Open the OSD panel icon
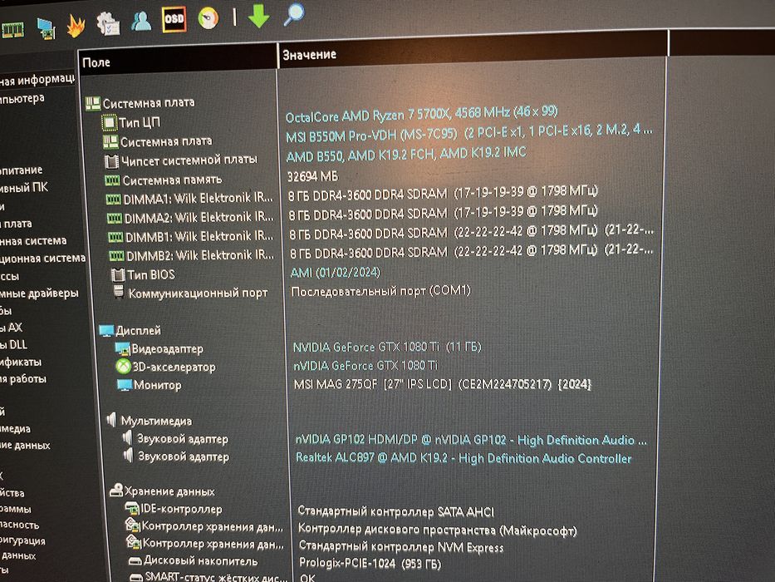775x582 pixels. coord(174,19)
